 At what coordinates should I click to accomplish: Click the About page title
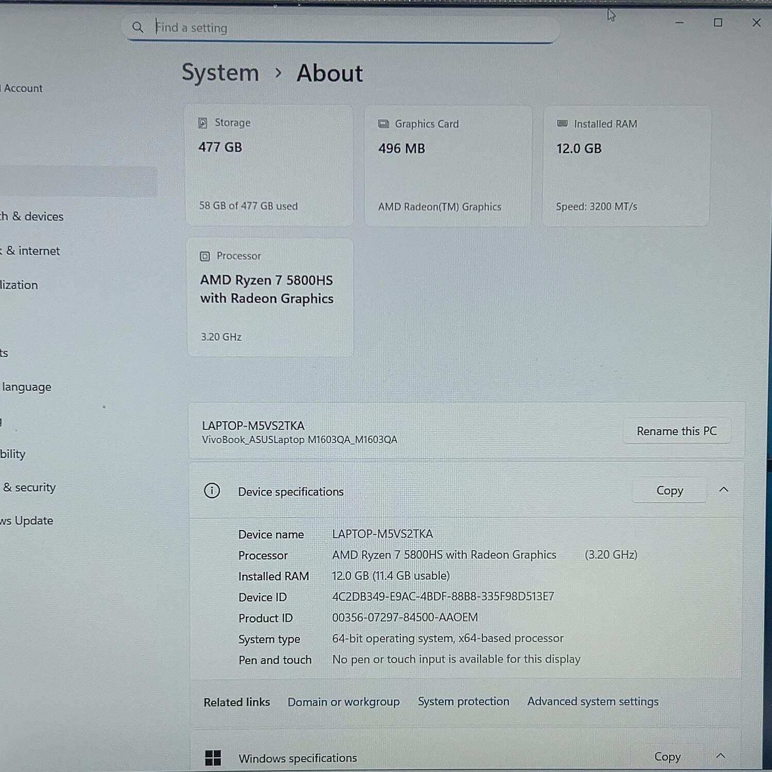pyautogui.click(x=330, y=73)
